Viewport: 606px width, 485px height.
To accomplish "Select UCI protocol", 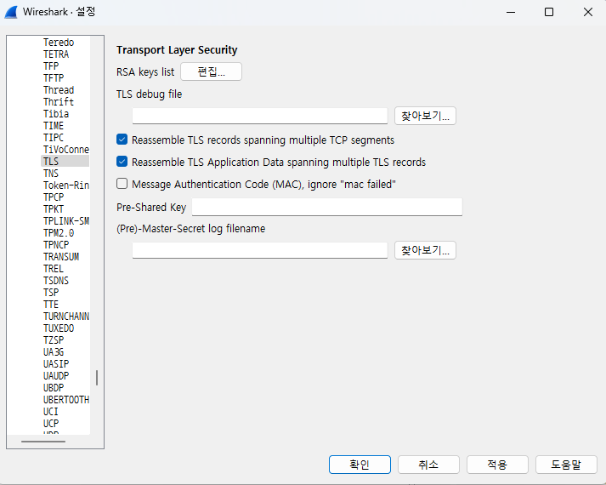I will (51, 412).
